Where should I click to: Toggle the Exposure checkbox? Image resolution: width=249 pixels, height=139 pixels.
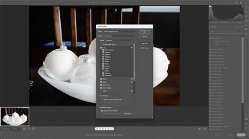pyautogui.click(x=103, y=52)
